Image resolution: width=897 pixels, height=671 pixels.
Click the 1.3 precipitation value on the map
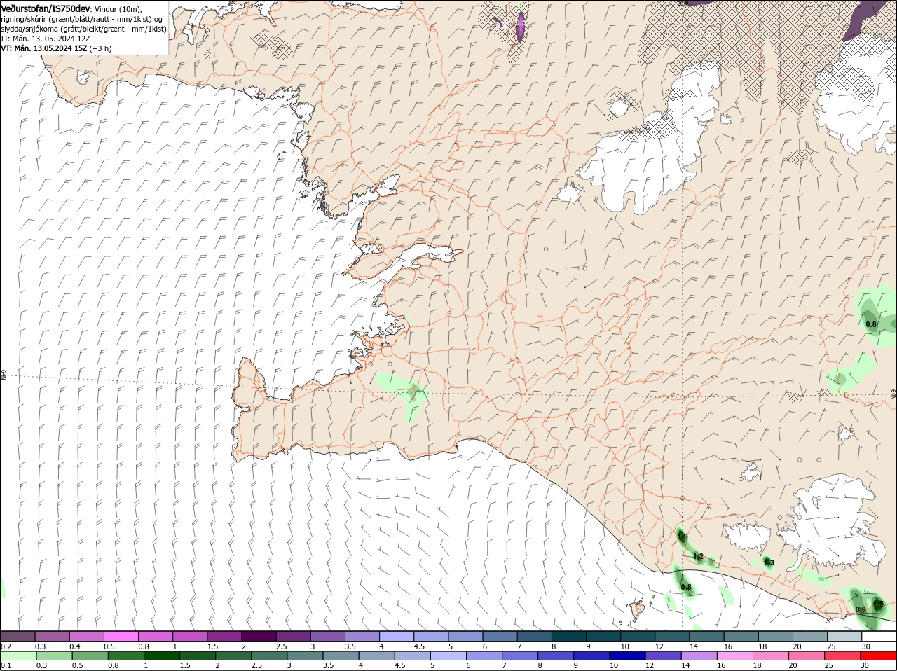pyautogui.click(x=769, y=562)
